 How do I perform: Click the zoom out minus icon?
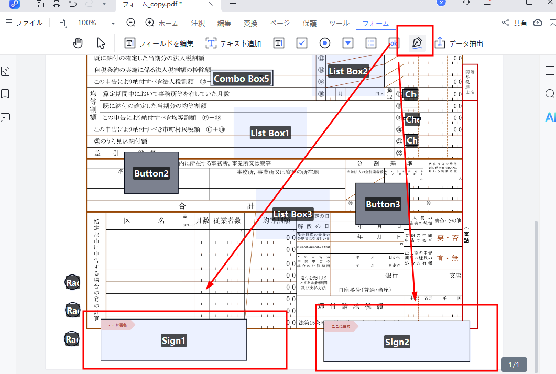pyautogui.click(x=131, y=23)
